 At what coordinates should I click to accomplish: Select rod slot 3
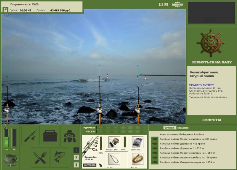tap(76, 165)
